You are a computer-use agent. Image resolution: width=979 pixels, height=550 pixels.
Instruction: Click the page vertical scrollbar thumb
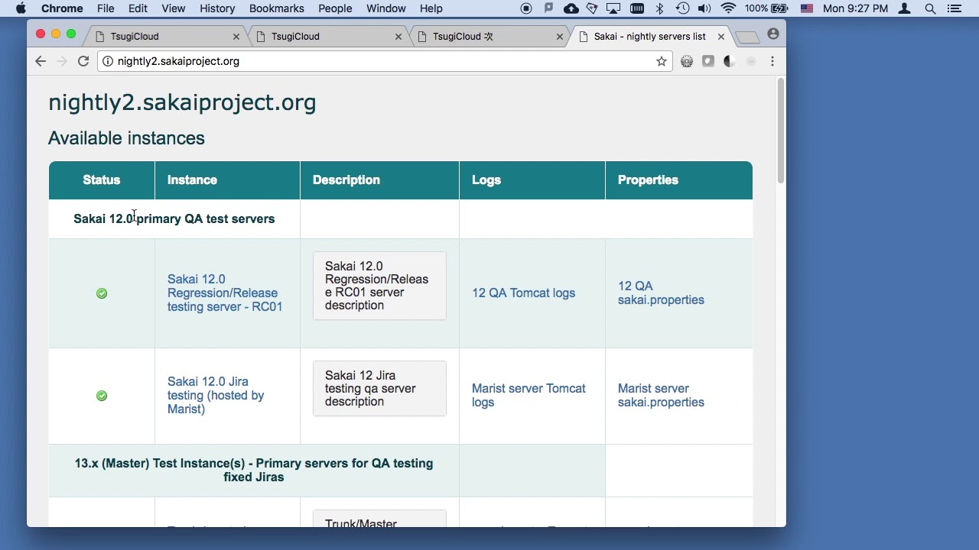(x=780, y=130)
